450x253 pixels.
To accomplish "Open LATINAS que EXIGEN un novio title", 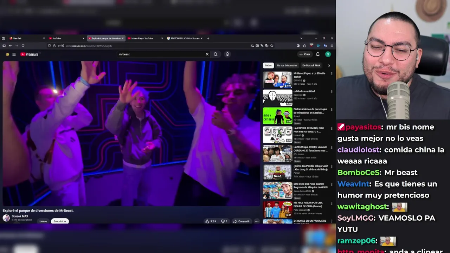I will pyautogui.click(x=310, y=149).
